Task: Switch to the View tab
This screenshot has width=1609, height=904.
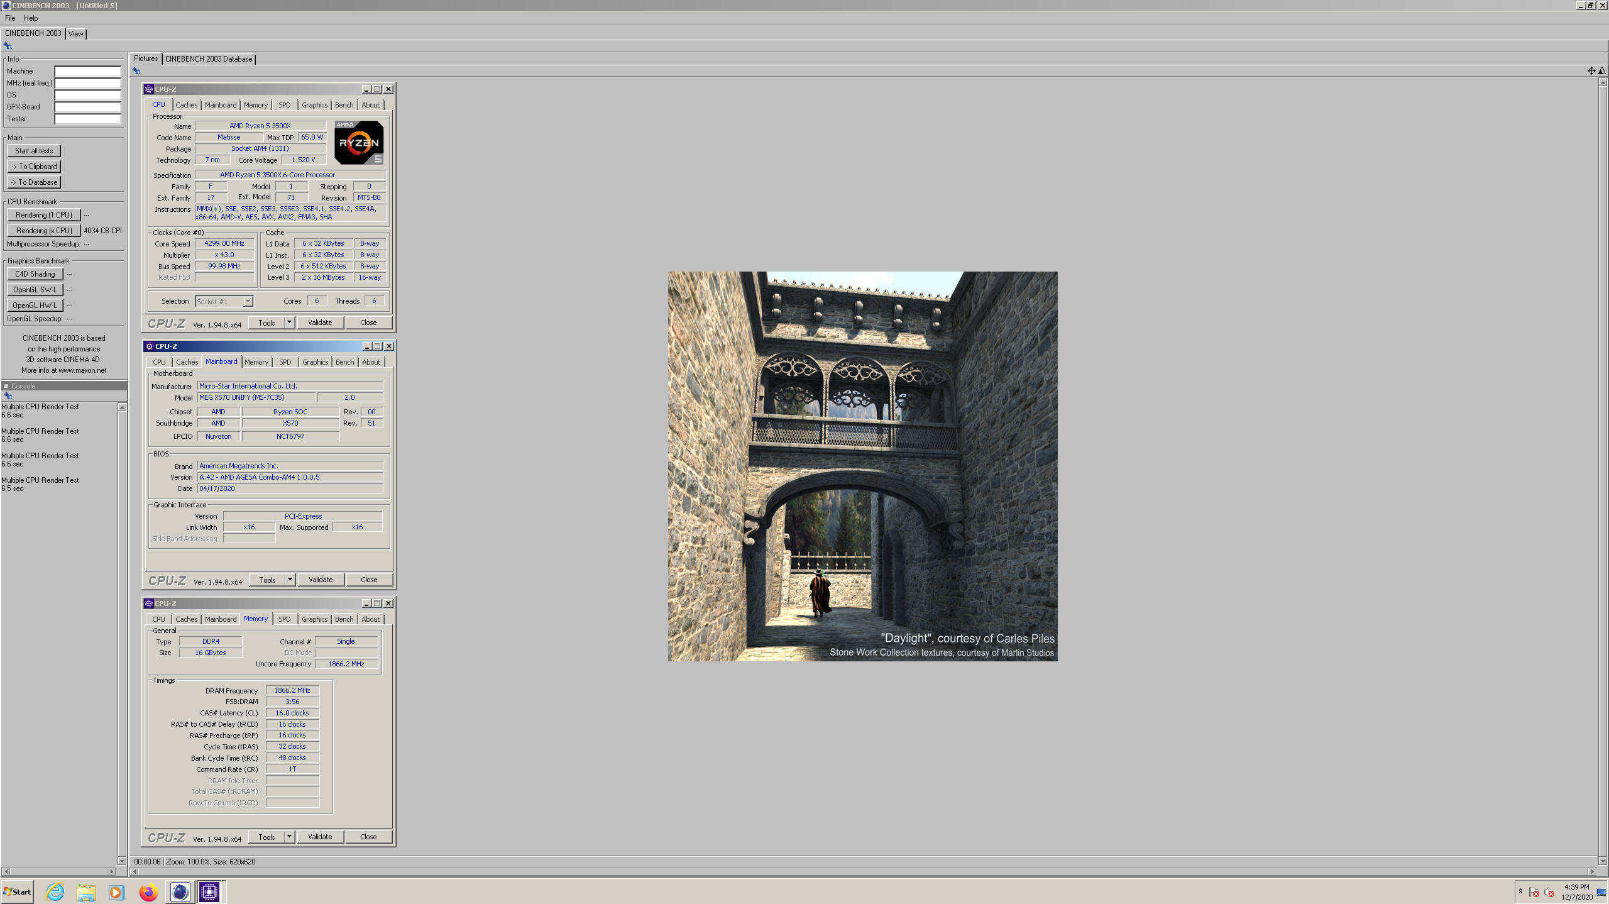Action: pos(76,34)
